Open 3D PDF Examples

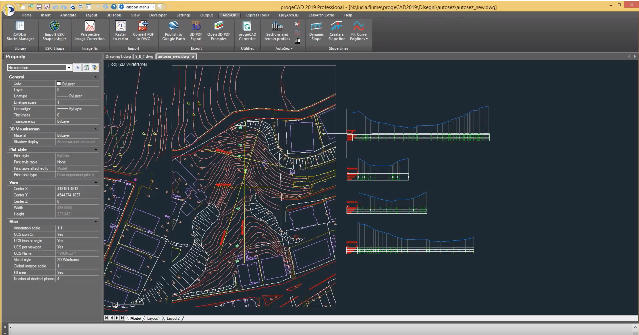click(x=219, y=31)
